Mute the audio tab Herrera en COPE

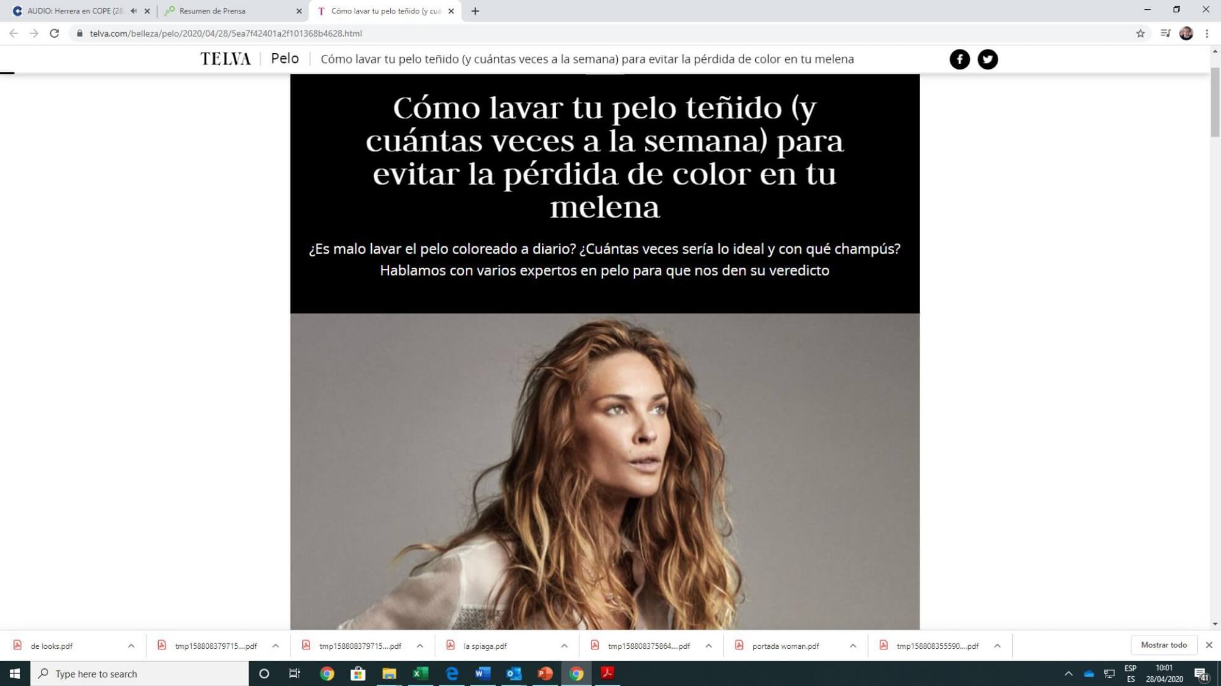click(134, 11)
